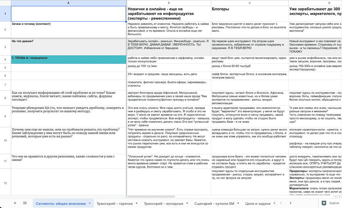This screenshot has height=208, width=342.
Task: Select cell 'ведут свой блог уже'
Action: [250, 59]
